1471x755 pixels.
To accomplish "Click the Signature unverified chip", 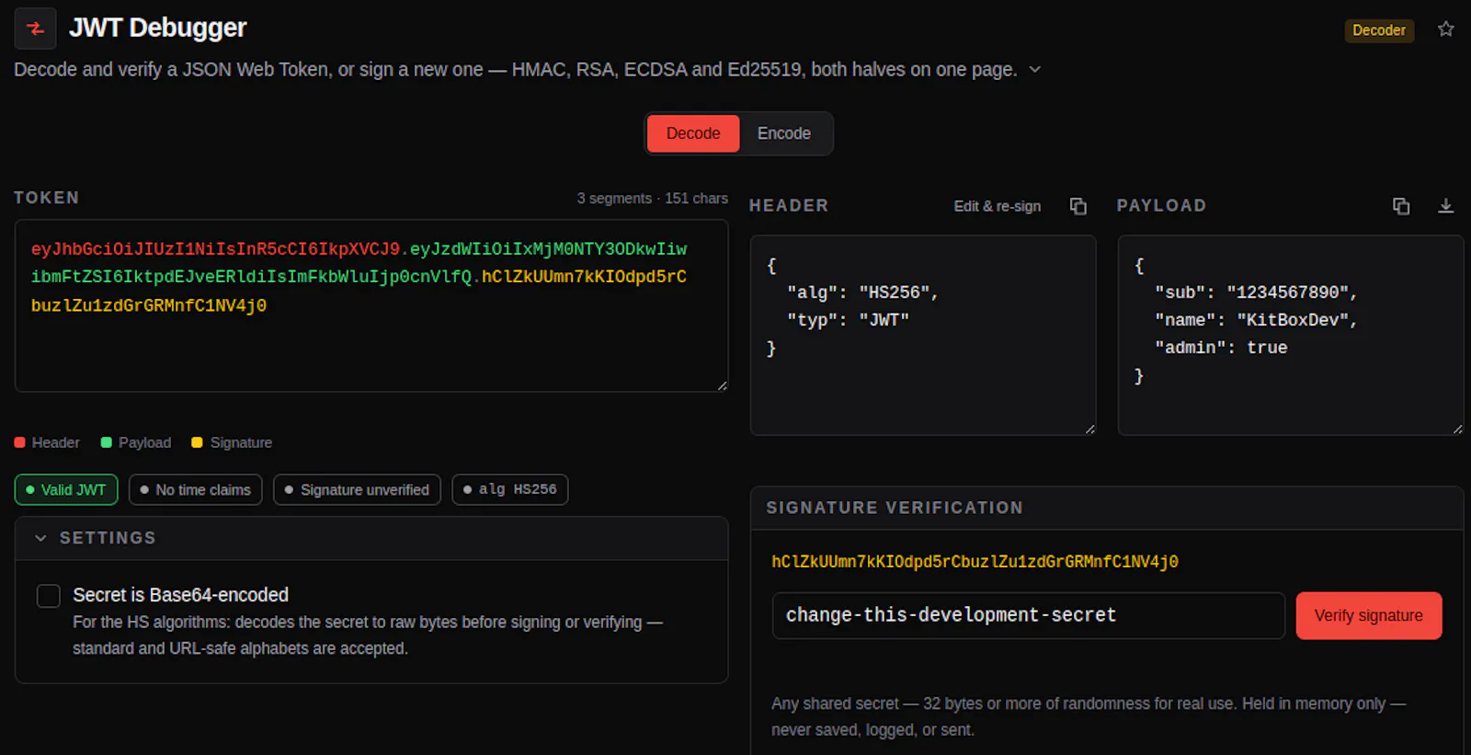I will 358,489.
